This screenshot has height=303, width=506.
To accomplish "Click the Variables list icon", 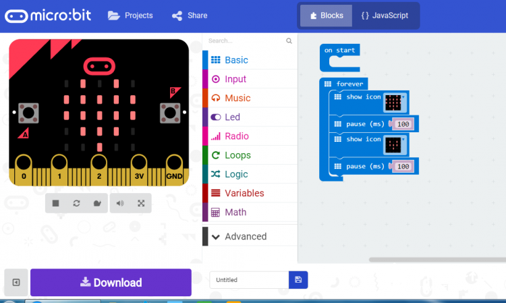I will 216,193.
